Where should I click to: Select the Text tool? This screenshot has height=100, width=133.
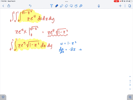(52, 6)
